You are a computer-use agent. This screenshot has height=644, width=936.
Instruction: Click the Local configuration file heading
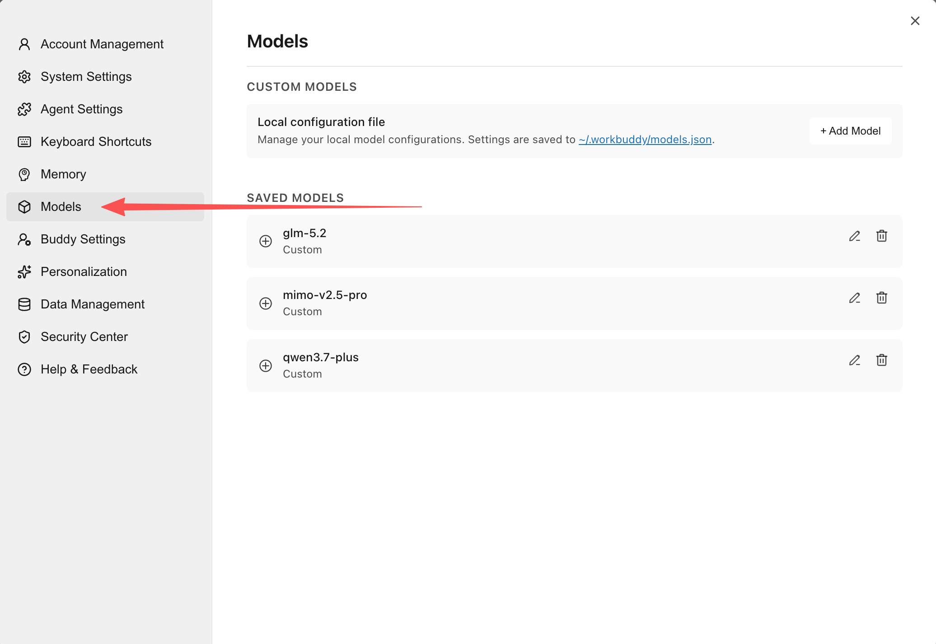point(321,122)
